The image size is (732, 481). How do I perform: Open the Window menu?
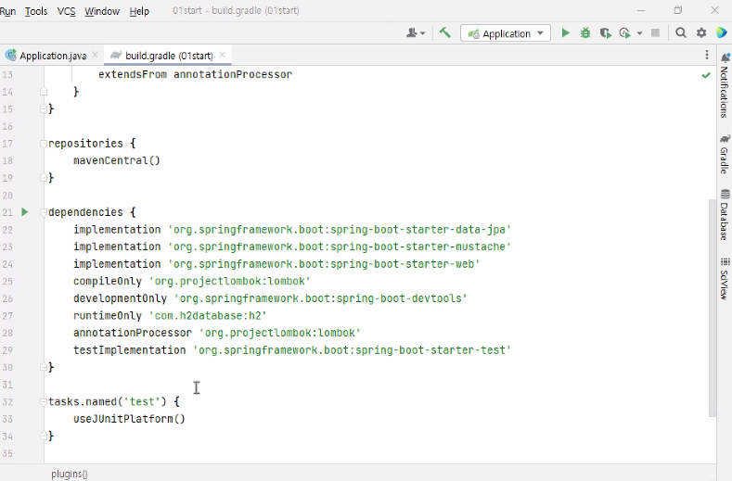(102, 11)
